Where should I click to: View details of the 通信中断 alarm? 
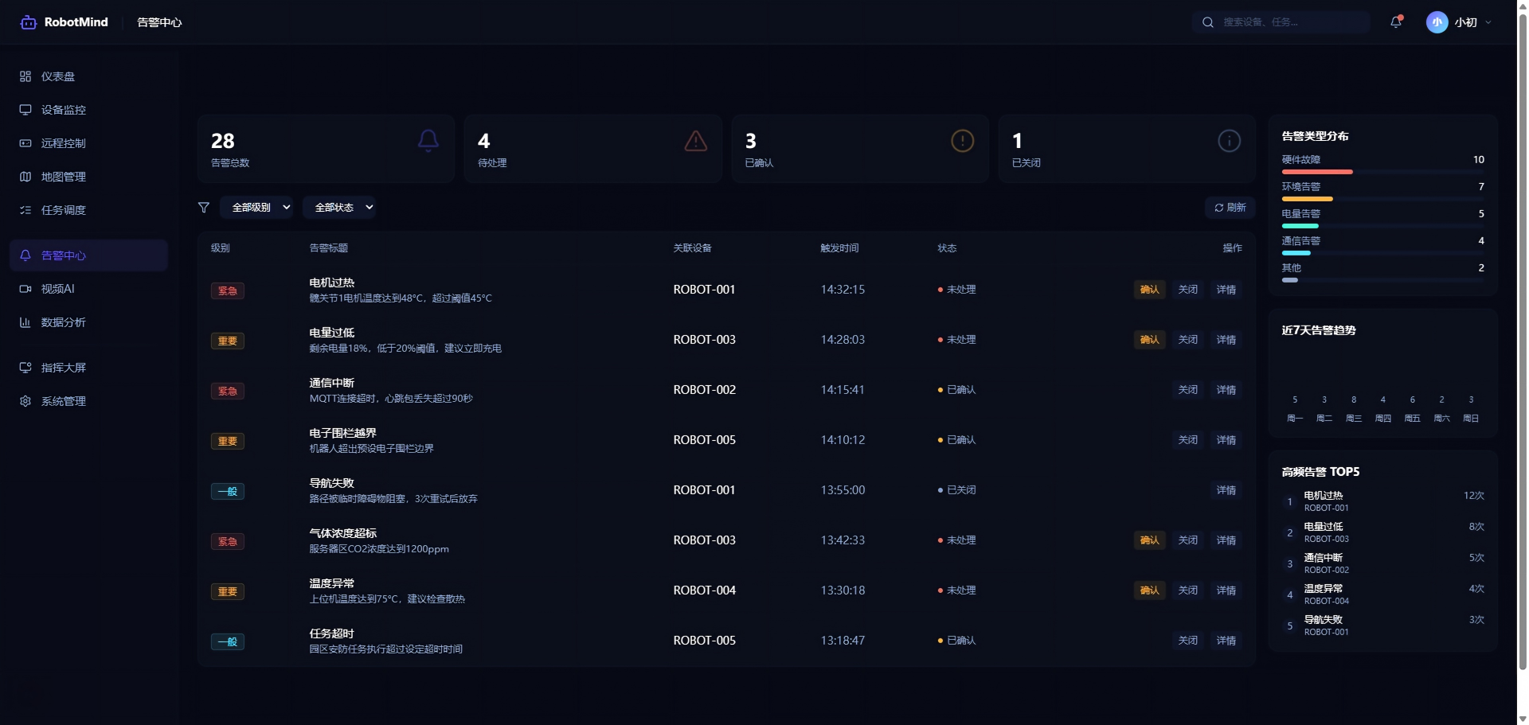(x=1226, y=390)
